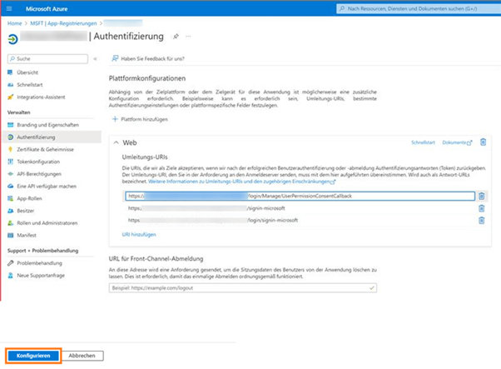Open API-Berechtigungen
Image resolution: width=501 pixels, height=369 pixels.
(39, 174)
